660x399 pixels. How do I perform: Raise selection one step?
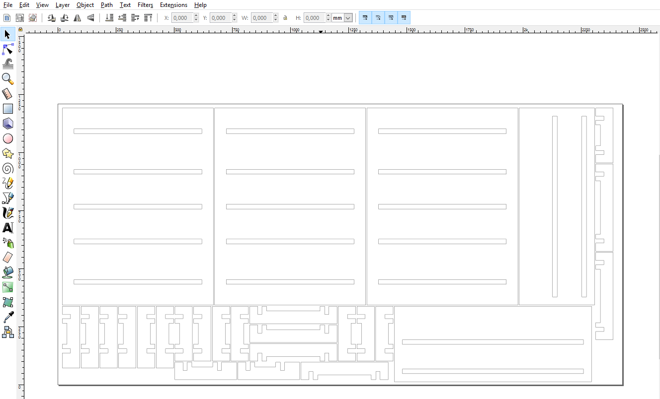point(135,18)
